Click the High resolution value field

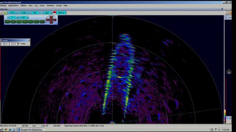click(47, 13)
